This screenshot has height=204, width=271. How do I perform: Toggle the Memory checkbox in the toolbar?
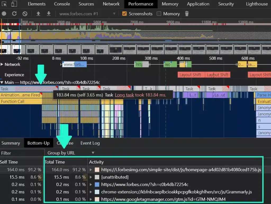point(159,14)
